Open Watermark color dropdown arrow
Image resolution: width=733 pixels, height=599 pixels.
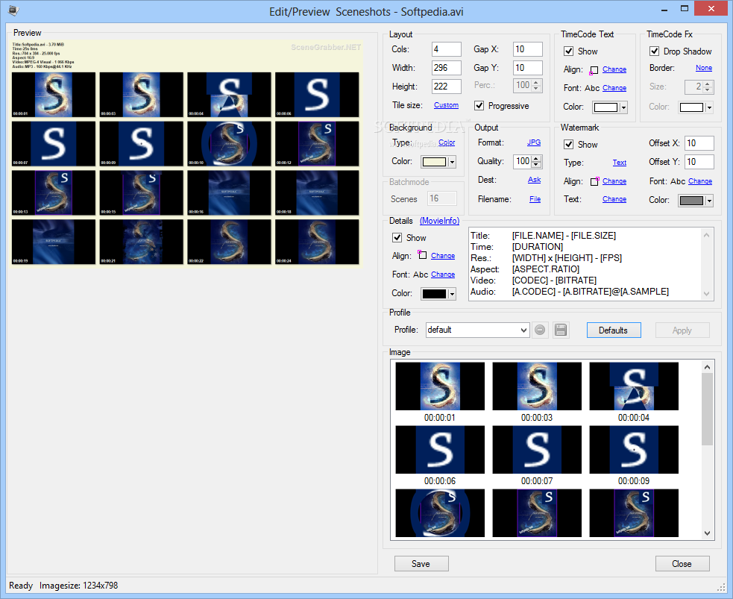click(x=710, y=201)
